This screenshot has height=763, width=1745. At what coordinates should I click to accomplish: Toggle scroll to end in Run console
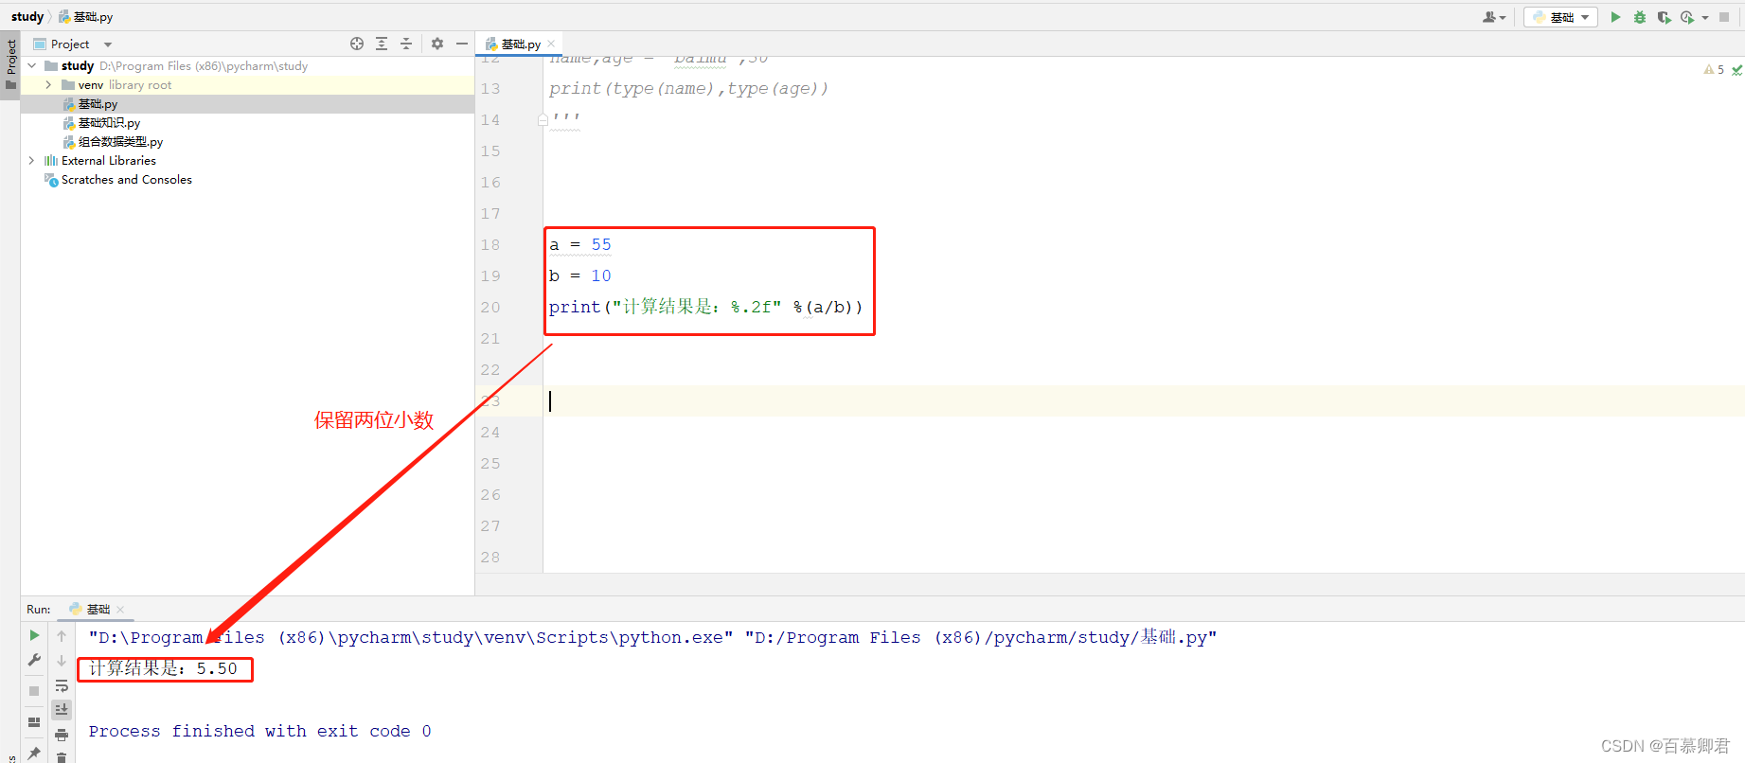pos(62,709)
